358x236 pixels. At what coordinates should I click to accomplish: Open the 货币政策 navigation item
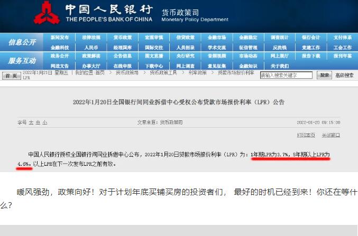pyautogui.click(x=123, y=37)
